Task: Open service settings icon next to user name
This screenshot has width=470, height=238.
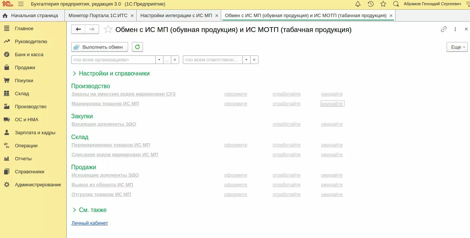Action: [467, 4]
